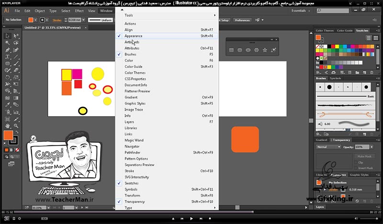This screenshot has height=224, width=383.
Task: Choose Align from the Window menu
Action: [167, 30]
